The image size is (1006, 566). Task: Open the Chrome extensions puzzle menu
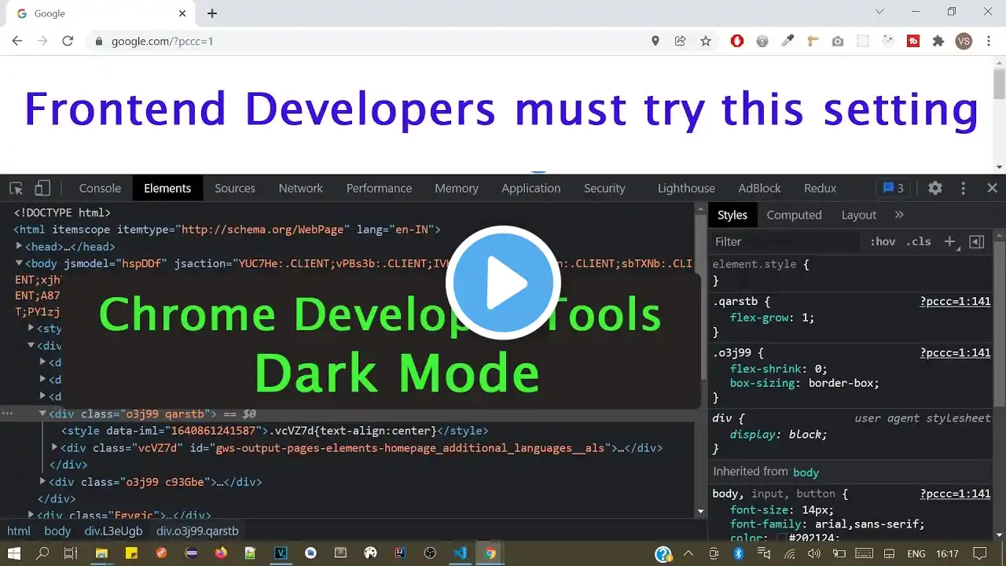(938, 41)
